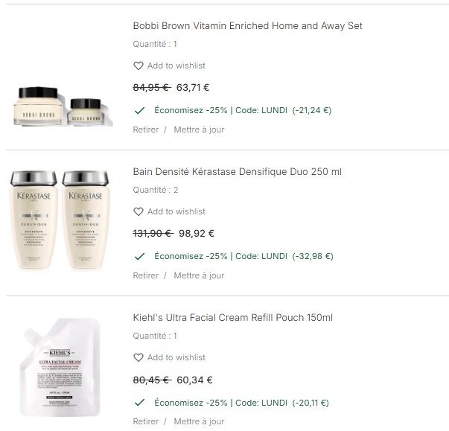This screenshot has width=449, height=431.
Task: Update Kiehl's pouch with Mettre à jour
Action: [x=199, y=421]
